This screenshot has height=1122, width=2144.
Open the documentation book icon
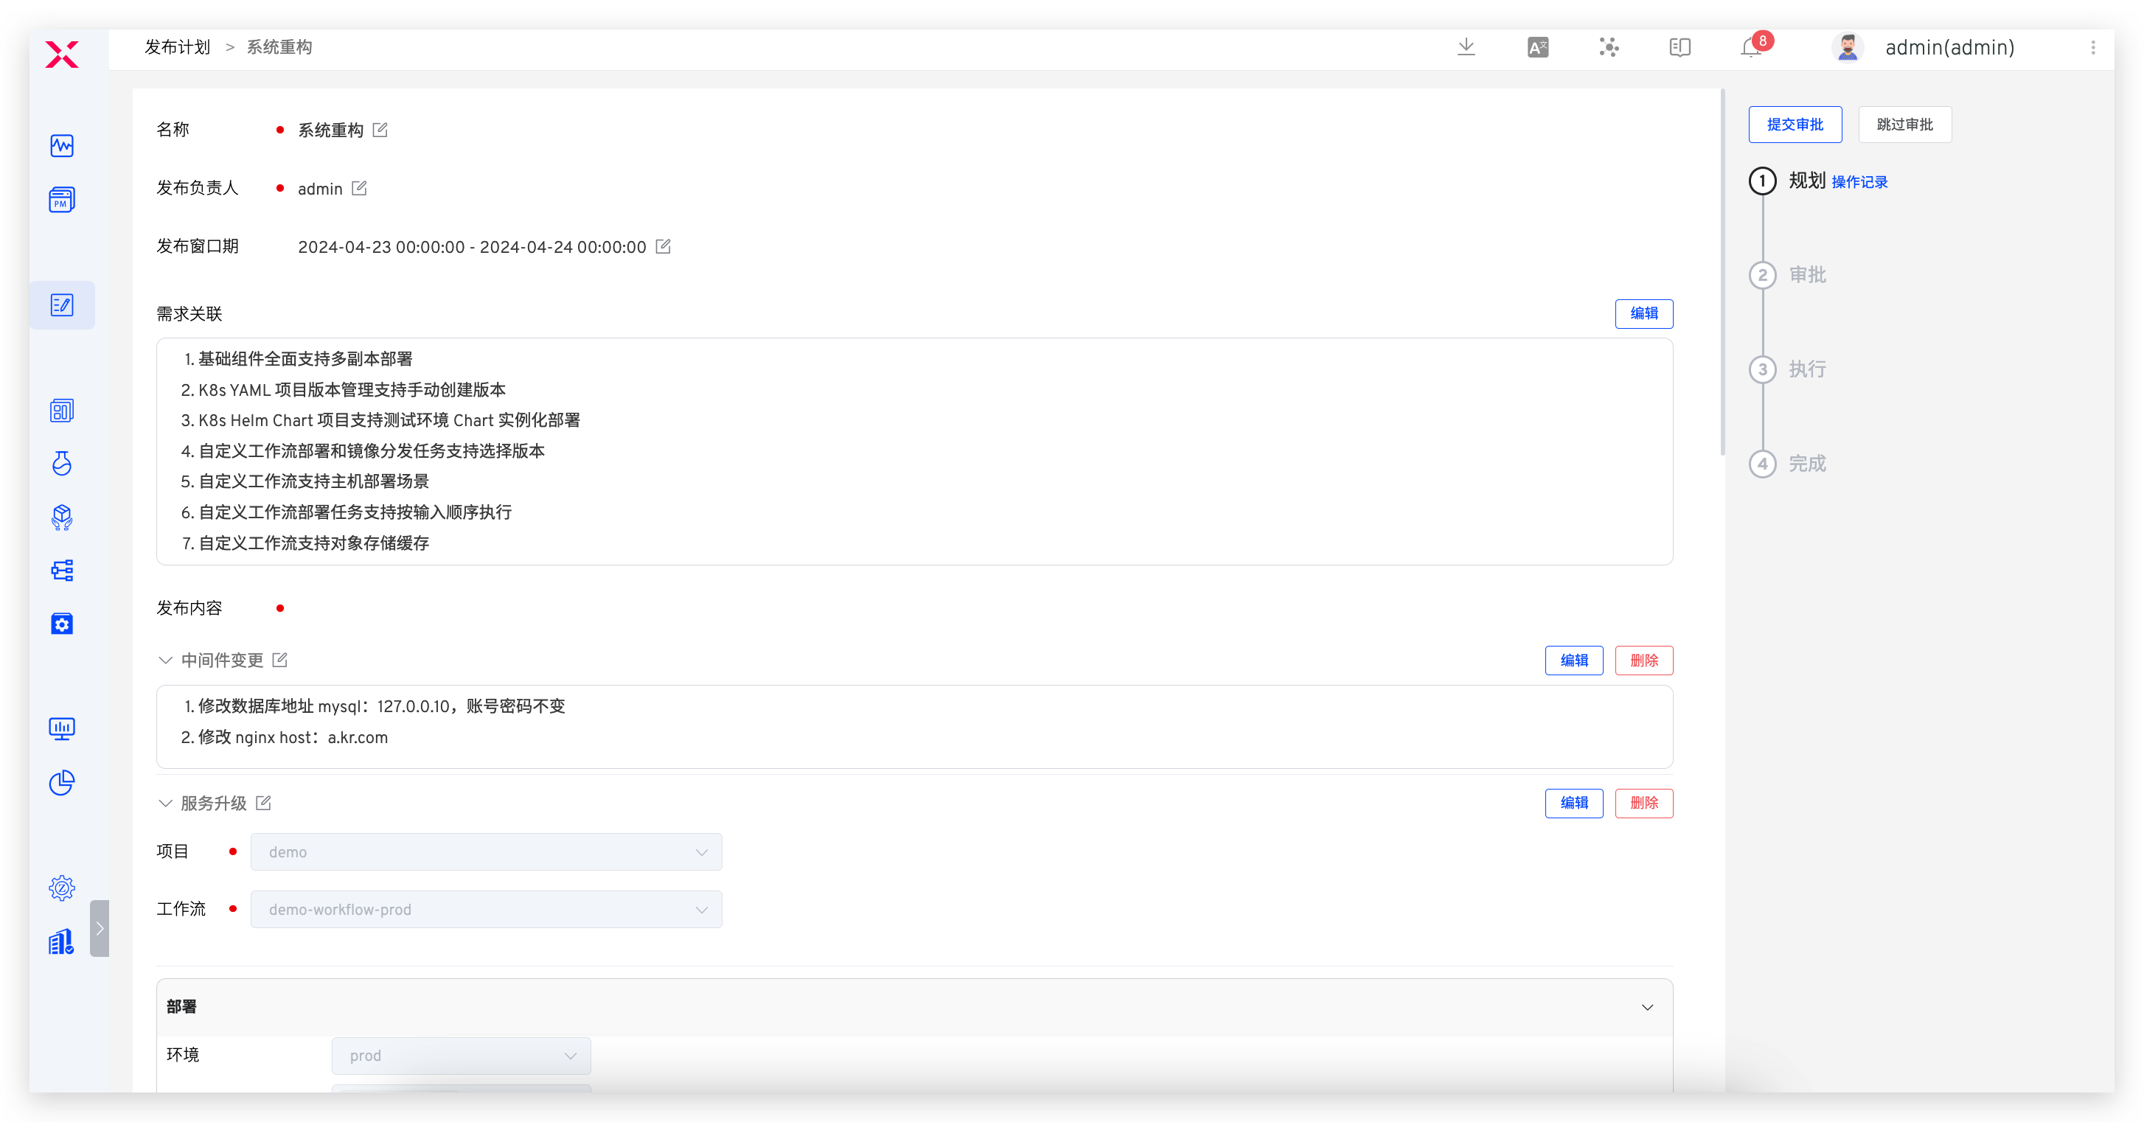[x=1680, y=47]
